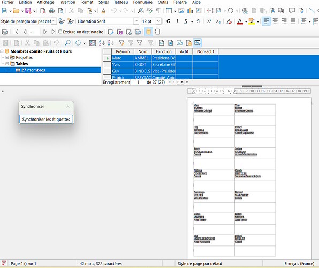
Task: Open the Tableau menu
Action: pyautogui.click(x=121, y=2)
